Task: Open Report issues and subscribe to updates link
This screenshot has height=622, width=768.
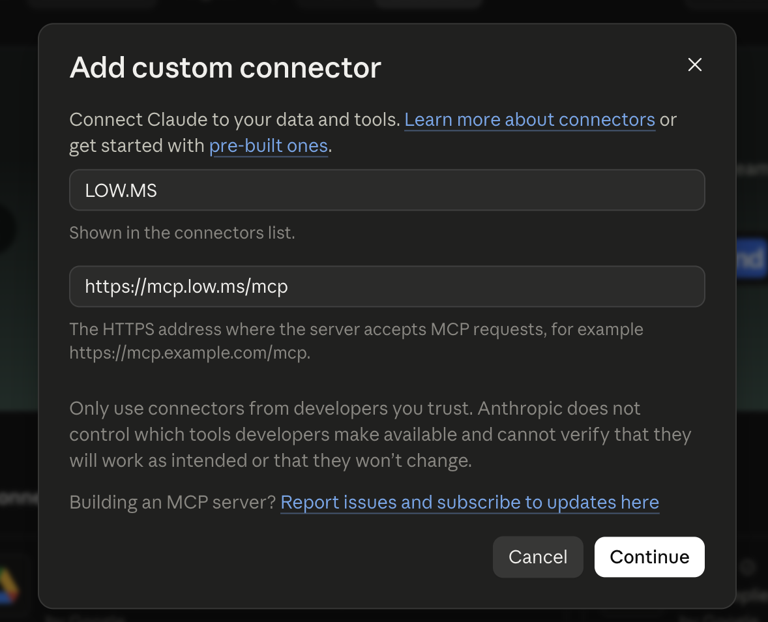Action: 469,503
